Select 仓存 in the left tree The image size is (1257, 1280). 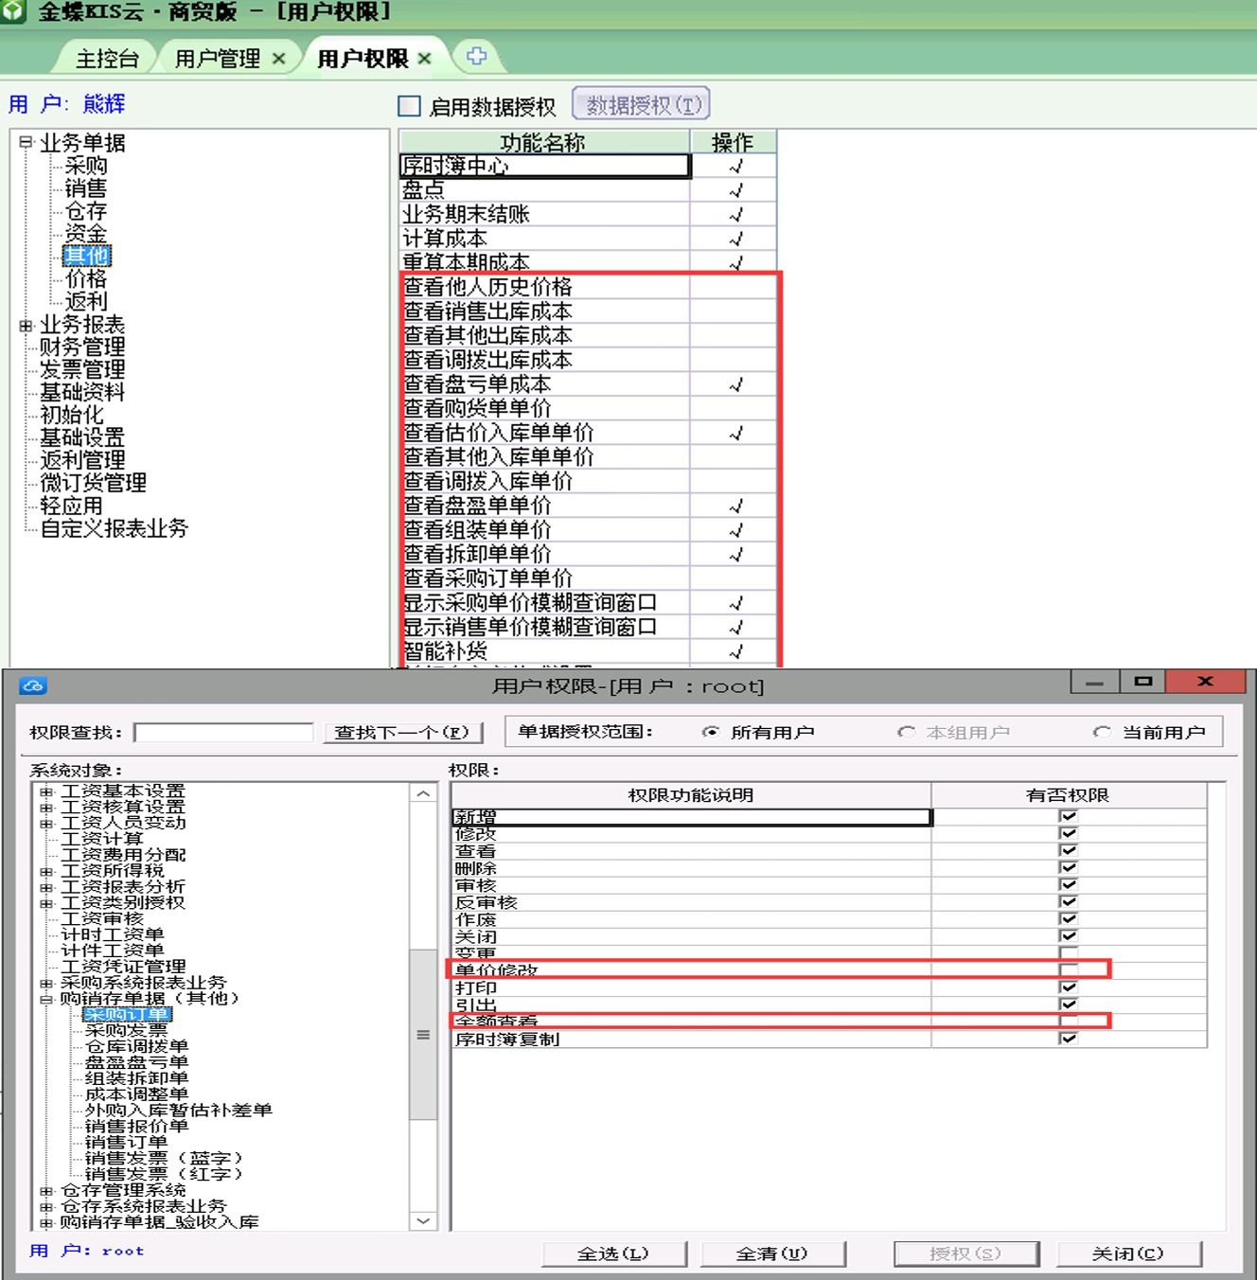pyautogui.click(x=86, y=211)
